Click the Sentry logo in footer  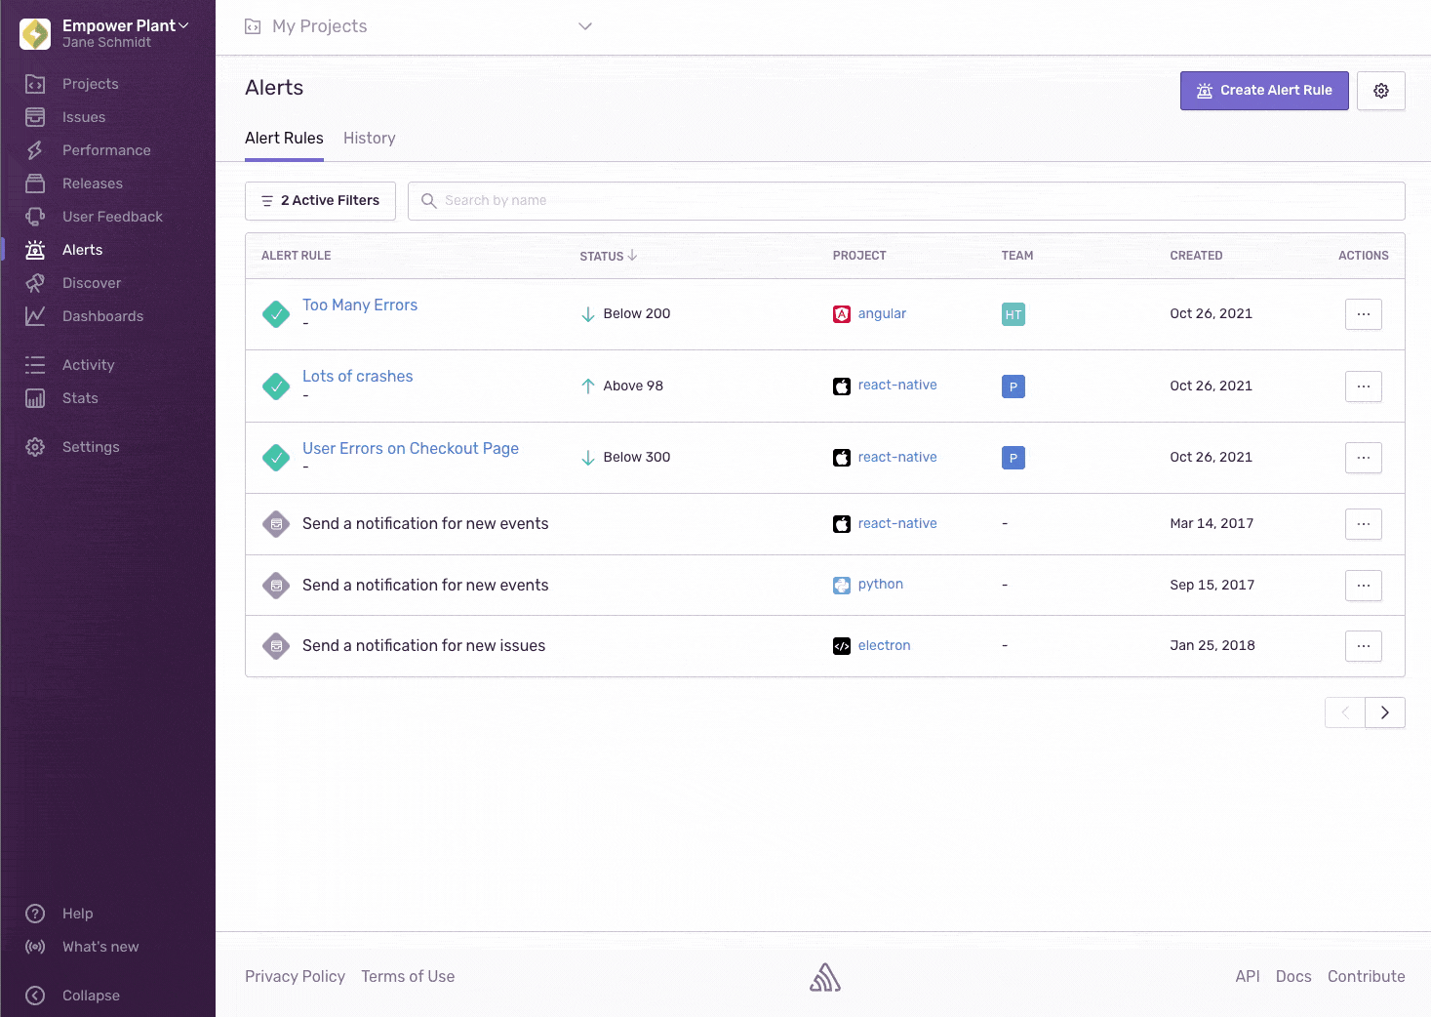click(x=824, y=977)
